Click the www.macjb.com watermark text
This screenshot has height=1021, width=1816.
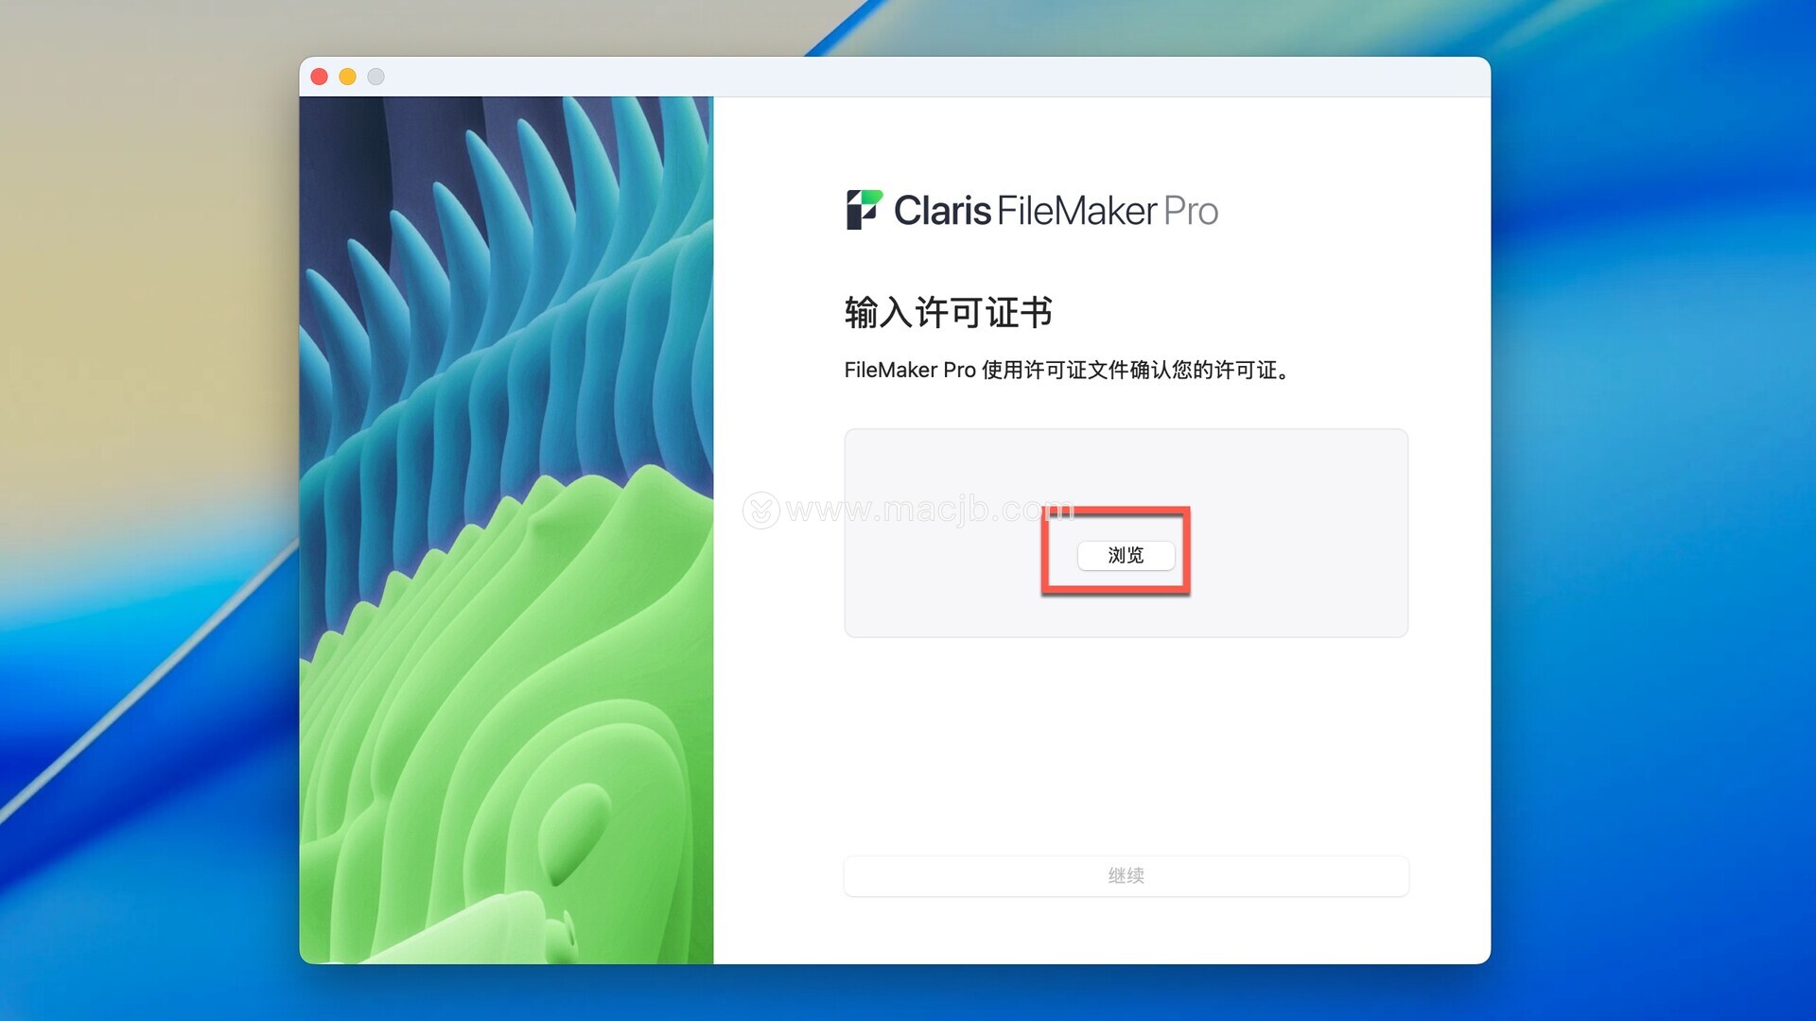[930, 510]
